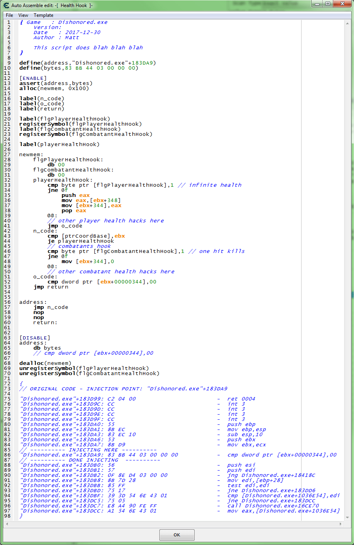Click the '// infinite health' comment
The height and width of the screenshot is (545, 354).
tap(210, 185)
